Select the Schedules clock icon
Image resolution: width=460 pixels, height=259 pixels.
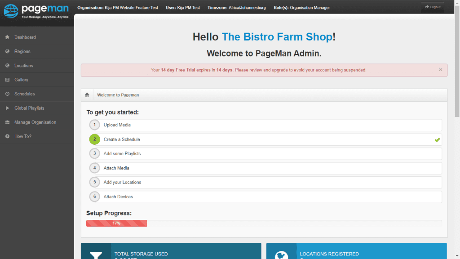tap(7, 94)
